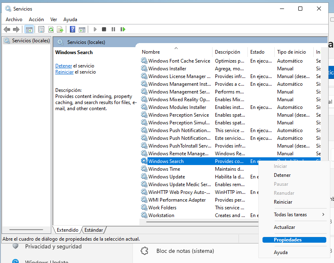
Task: Sort services by the Nombre column header
Action: point(176,52)
